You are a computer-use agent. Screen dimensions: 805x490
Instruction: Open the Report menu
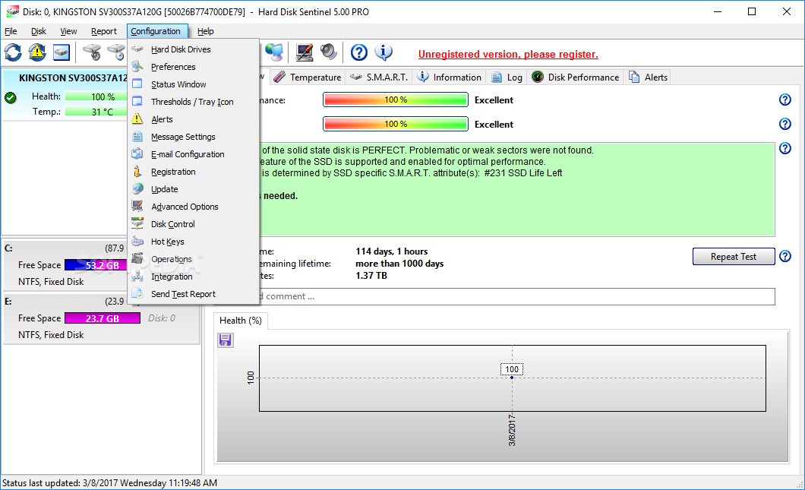point(104,31)
